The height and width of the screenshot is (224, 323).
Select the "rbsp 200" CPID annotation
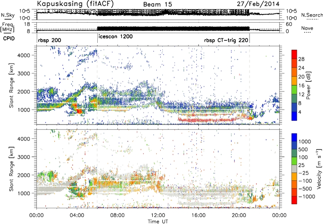(49, 40)
